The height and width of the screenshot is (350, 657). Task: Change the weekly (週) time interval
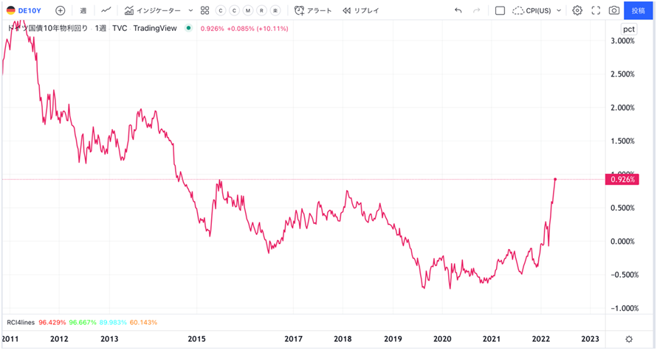tap(83, 10)
